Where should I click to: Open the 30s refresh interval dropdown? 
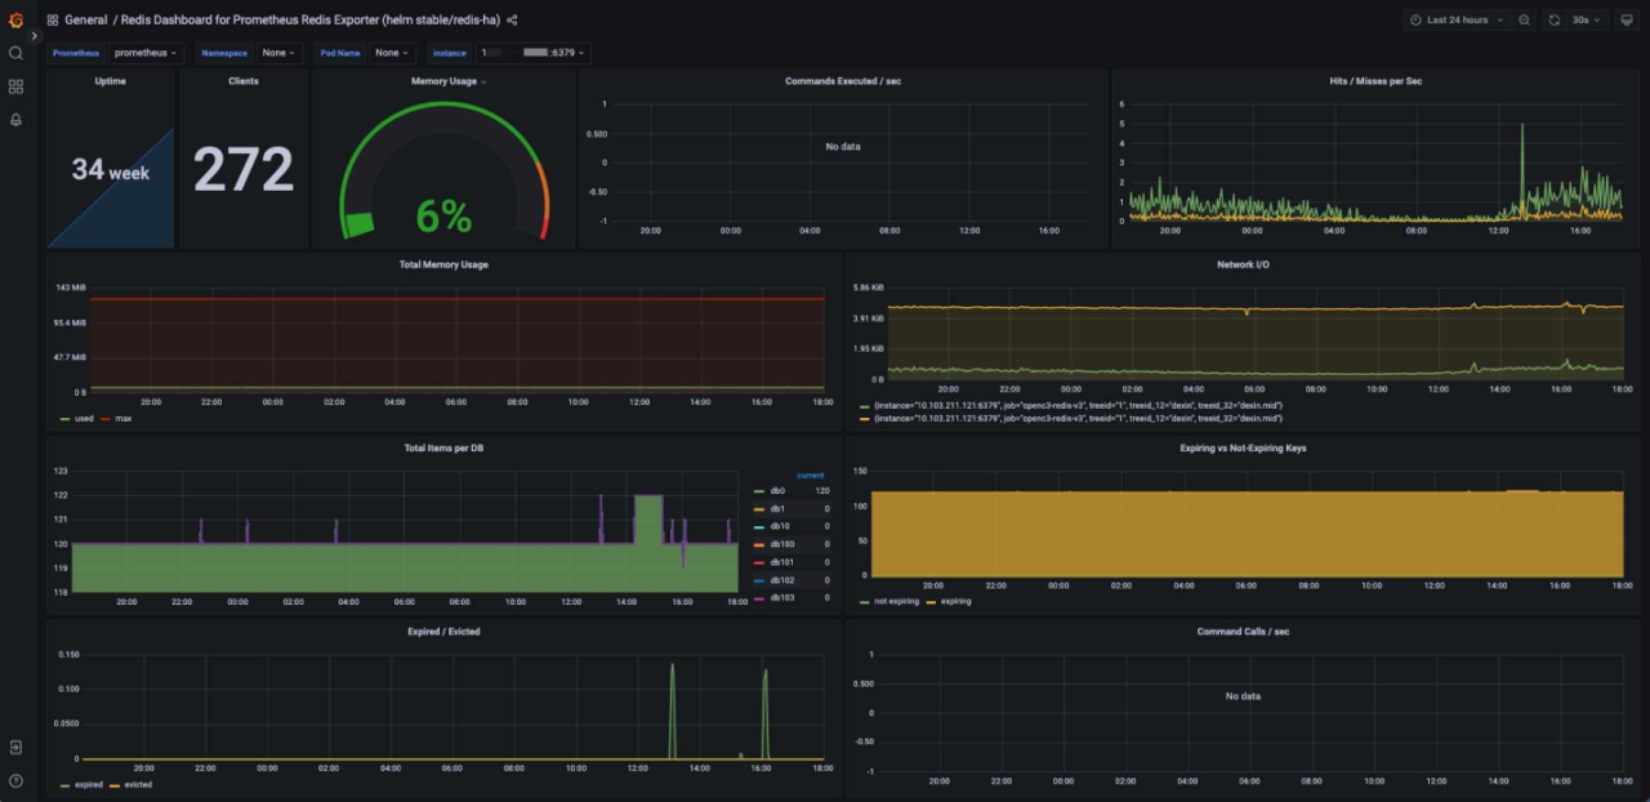pos(1586,20)
